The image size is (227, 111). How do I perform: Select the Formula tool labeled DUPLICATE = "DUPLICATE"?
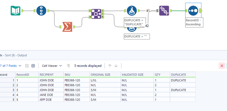[132, 11]
